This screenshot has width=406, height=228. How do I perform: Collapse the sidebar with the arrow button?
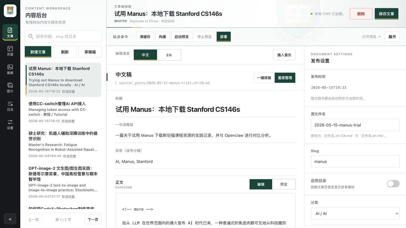pyautogui.click(x=10, y=219)
